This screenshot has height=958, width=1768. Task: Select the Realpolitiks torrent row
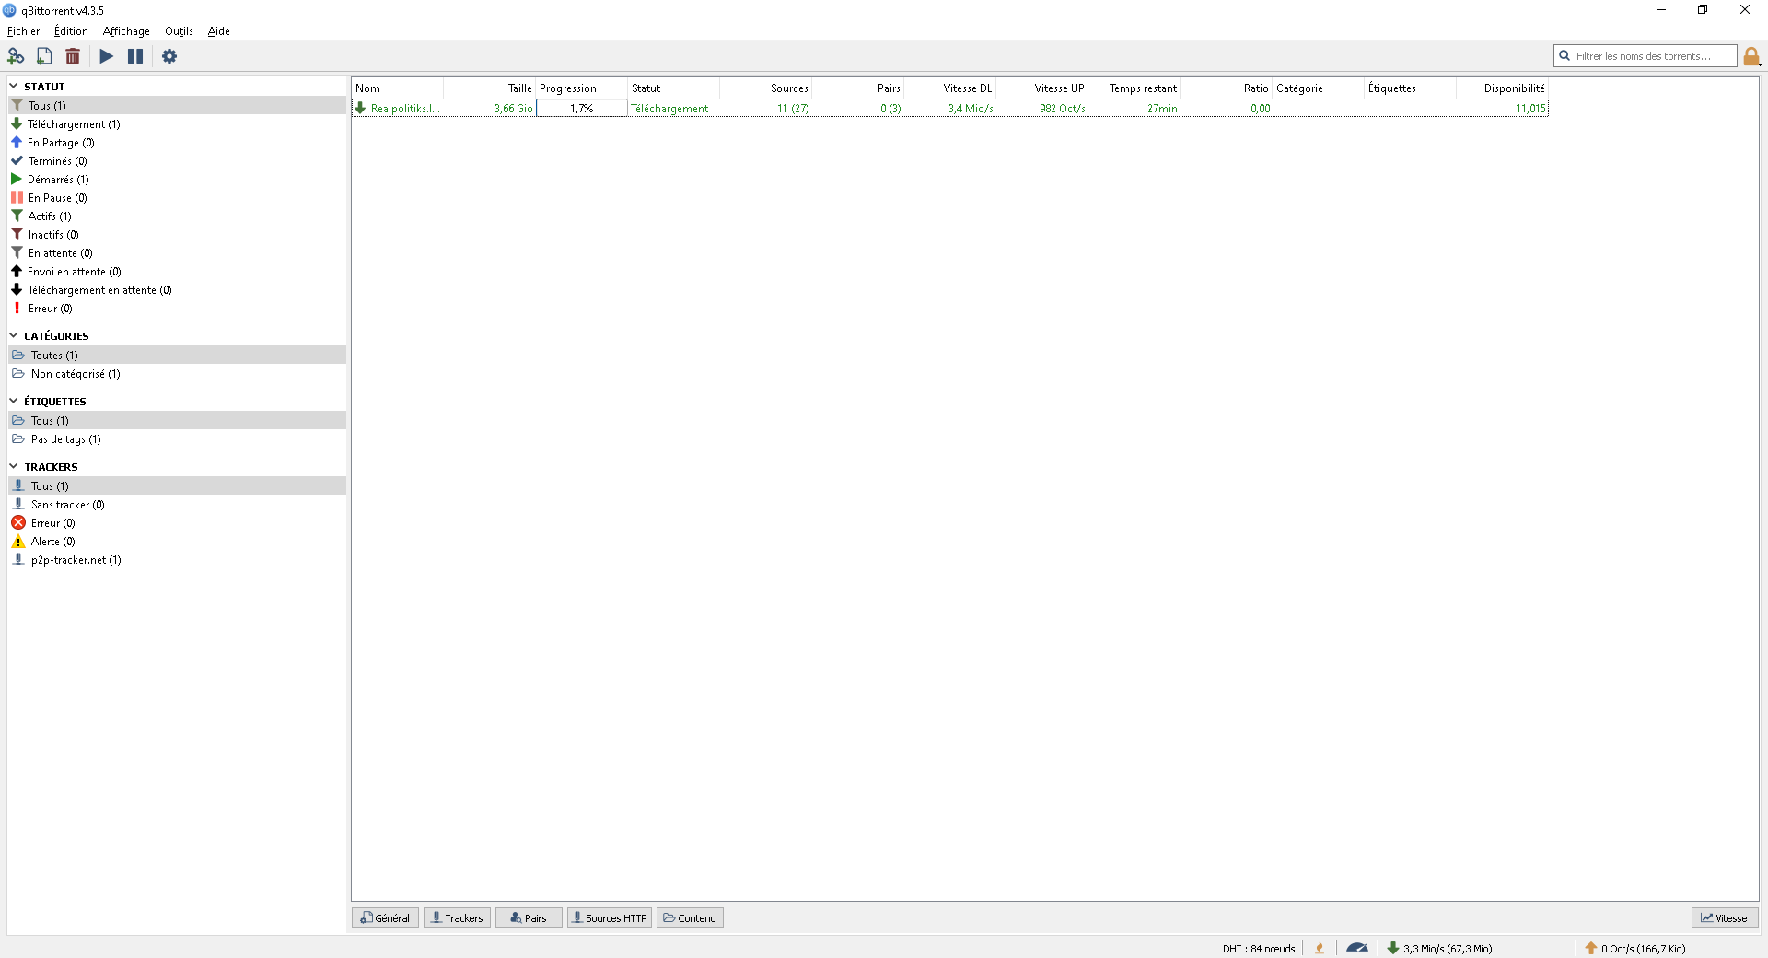[950, 109]
